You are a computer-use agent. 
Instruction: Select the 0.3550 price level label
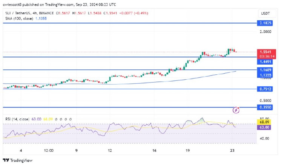pyautogui.click(x=265, y=107)
